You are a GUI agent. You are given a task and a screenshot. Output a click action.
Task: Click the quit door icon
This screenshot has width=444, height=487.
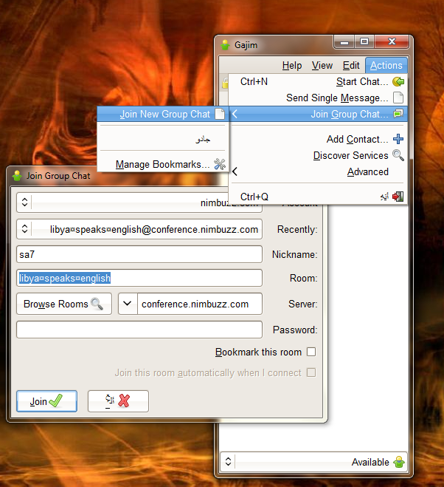point(398,197)
